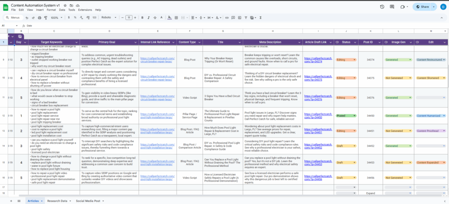Format as currency with dollar icon

click(69, 17)
